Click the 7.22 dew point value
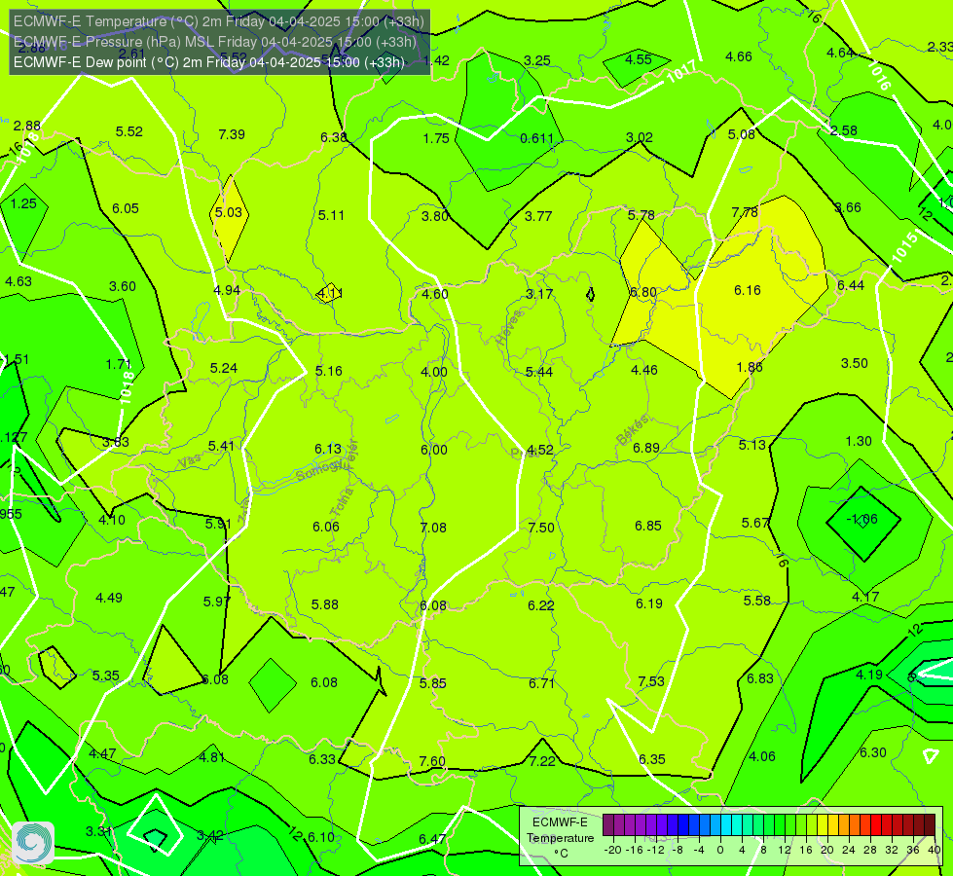 tap(542, 762)
